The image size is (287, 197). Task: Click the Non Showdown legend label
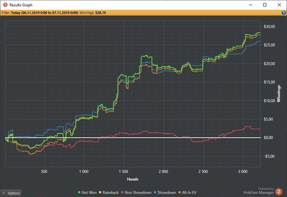pyautogui.click(x=138, y=192)
